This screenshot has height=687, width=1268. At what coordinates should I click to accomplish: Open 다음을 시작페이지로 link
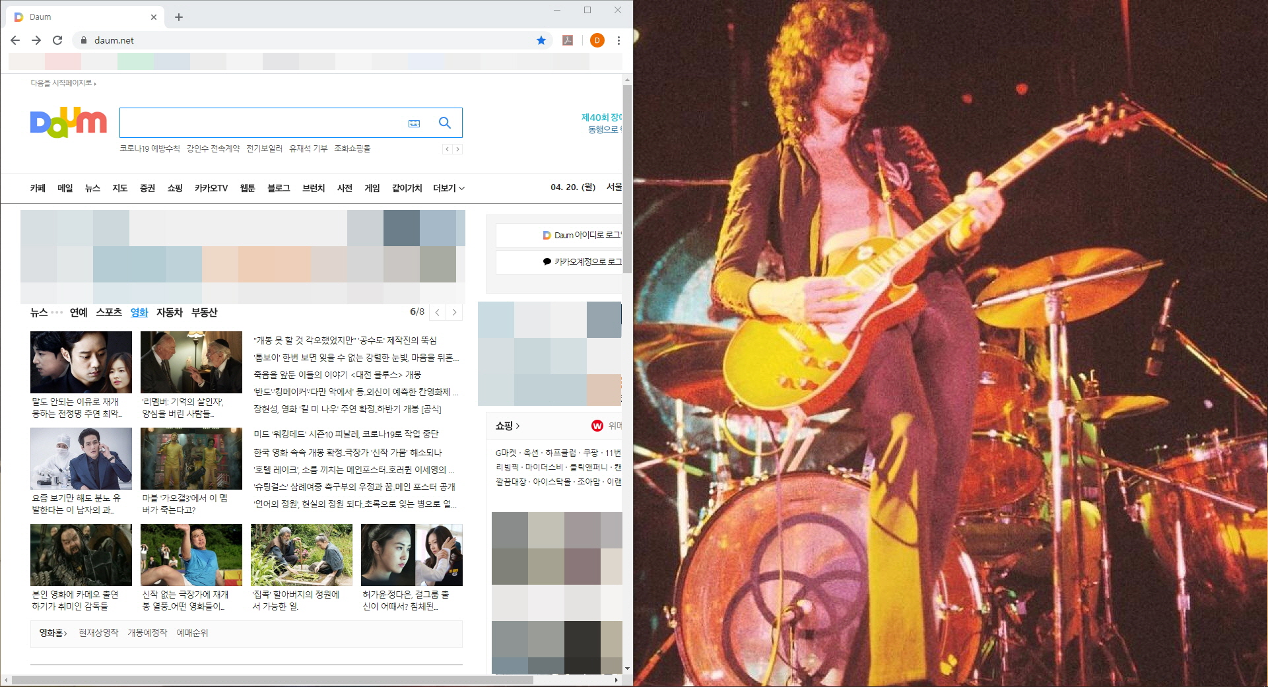click(63, 83)
